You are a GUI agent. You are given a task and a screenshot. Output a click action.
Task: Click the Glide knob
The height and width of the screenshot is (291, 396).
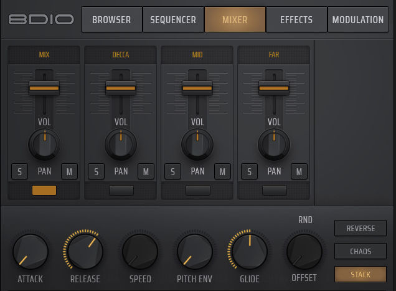(250, 252)
